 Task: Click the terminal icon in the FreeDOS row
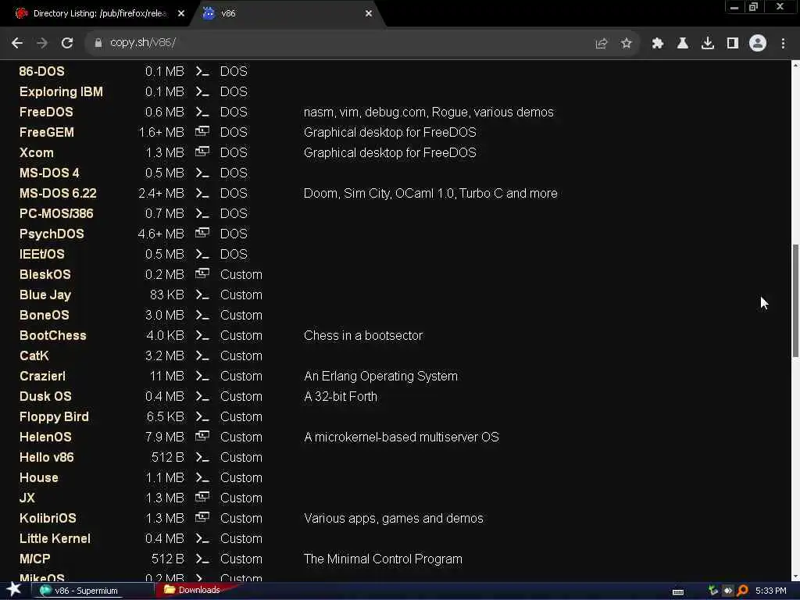(x=202, y=112)
